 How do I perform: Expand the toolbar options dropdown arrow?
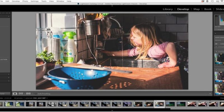tap(210, 94)
